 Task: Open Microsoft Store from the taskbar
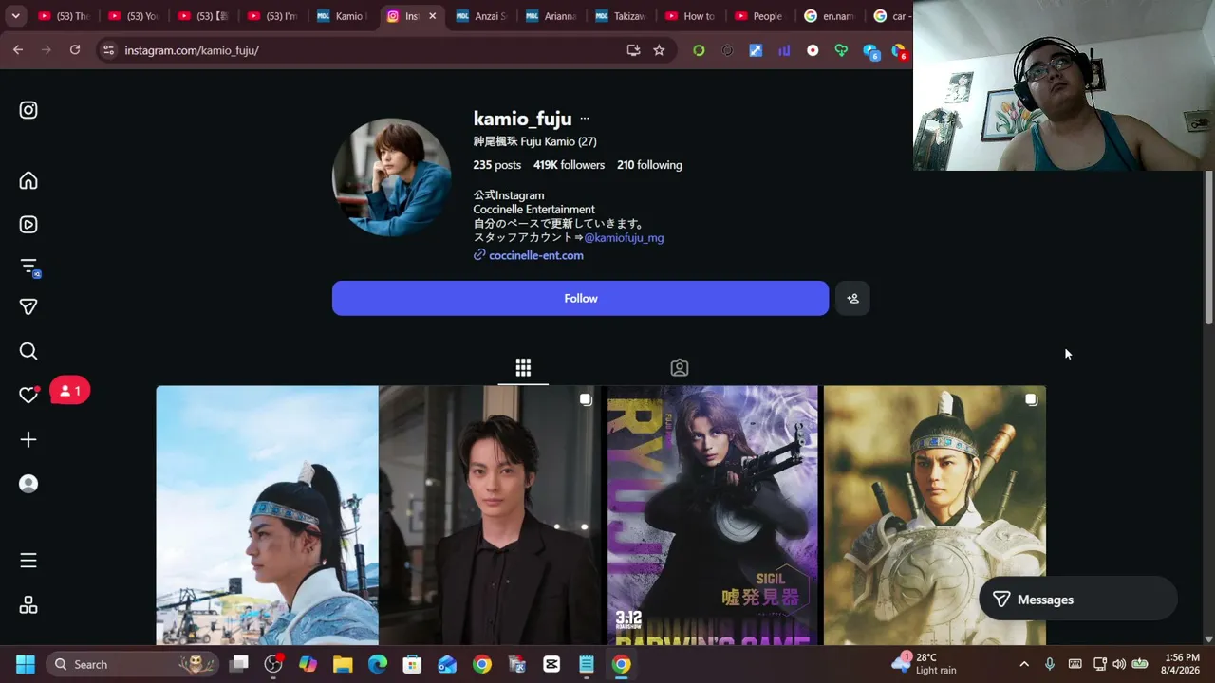coord(412,664)
